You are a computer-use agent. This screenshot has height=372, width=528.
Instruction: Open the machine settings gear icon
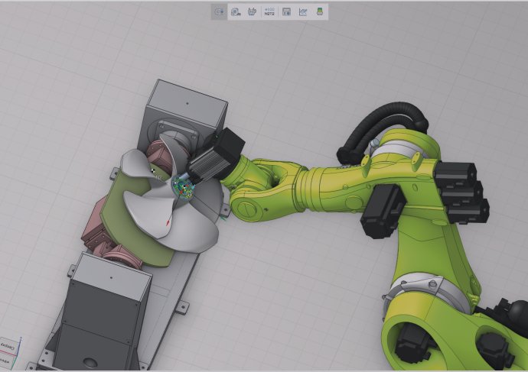tap(236, 12)
